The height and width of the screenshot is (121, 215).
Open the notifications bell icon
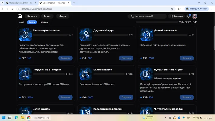(x=188, y=16)
